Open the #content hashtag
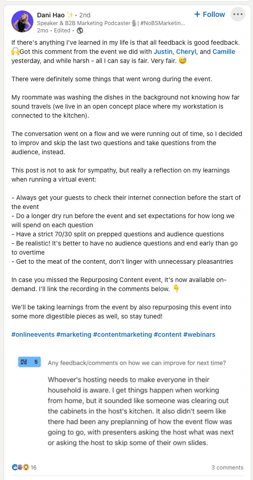 pos(168,334)
